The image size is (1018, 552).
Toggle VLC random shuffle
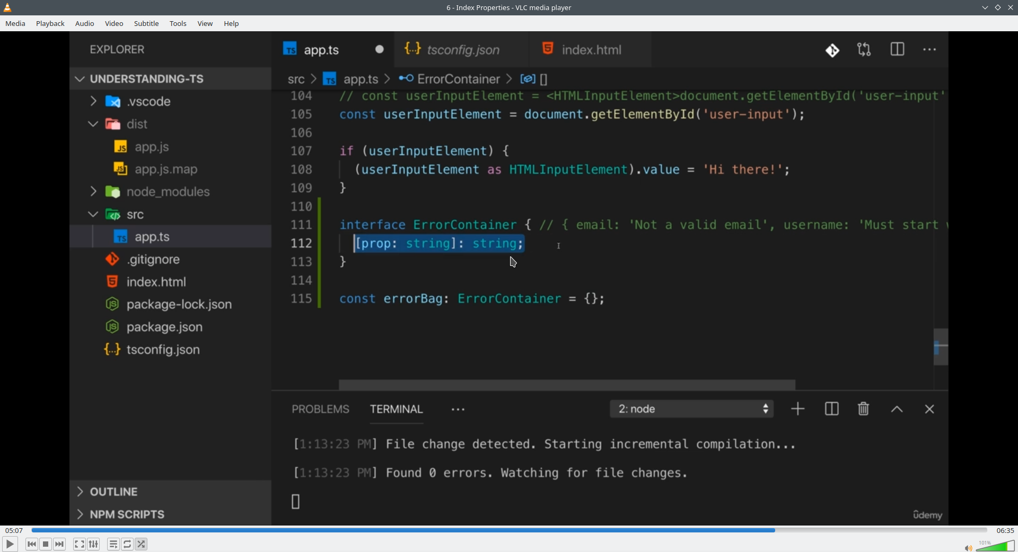pyautogui.click(x=141, y=544)
